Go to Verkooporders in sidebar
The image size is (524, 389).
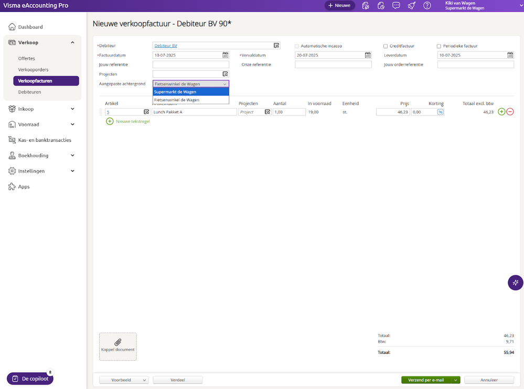tap(33, 70)
